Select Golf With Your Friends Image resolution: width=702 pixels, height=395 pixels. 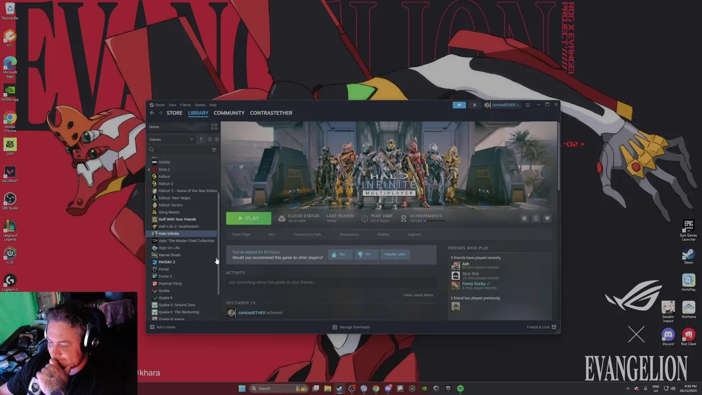[177, 219]
